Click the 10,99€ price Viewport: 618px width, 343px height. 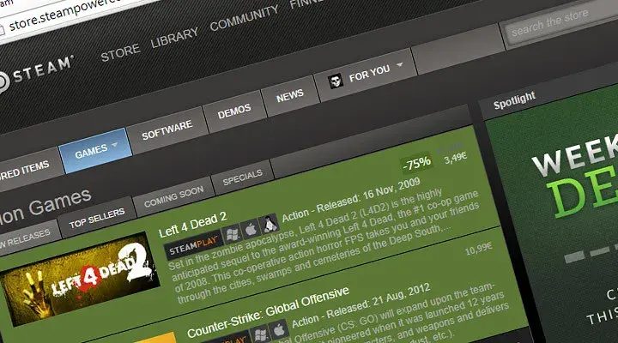478,249
